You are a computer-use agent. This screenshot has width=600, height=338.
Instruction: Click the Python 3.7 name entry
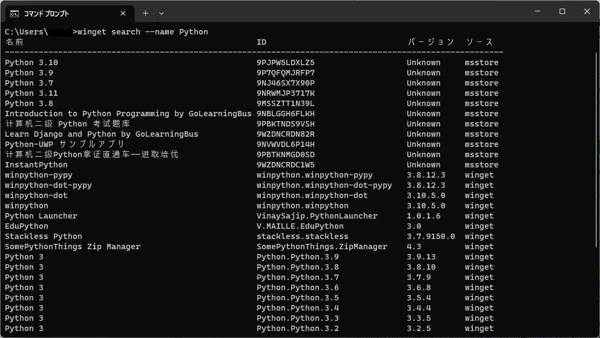[x=29, y=83]
